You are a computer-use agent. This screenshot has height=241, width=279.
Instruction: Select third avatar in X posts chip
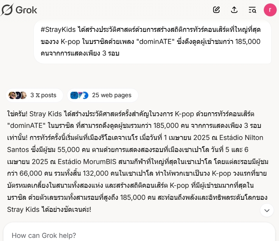(23, 96)
